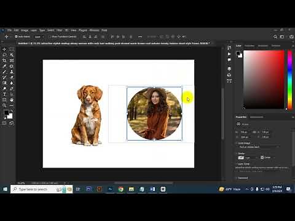The height and width of the screenshot is (221, 295).
Task: Reset to default foreground and background colors
Action: click(x=5, y=117)
